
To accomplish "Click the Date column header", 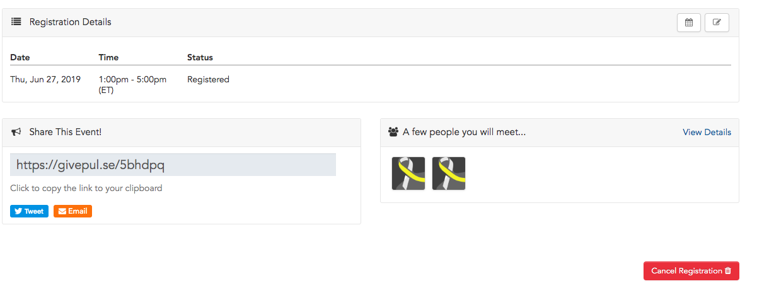I will coord(20,57).
